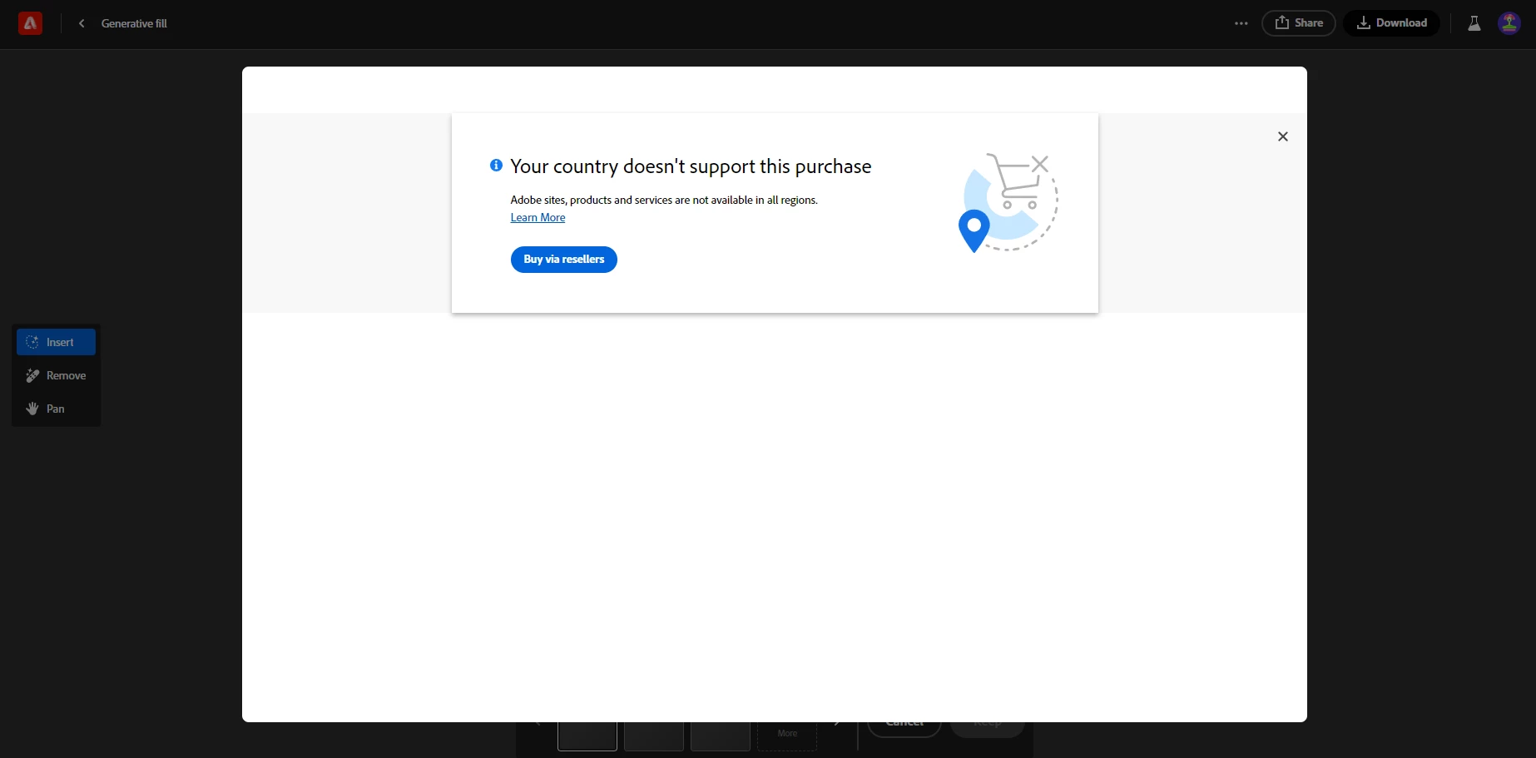Image resolution: width=1536 pixels, height=758 pixels.
Task: Select the Remove tool
Action: pos(56,375)
